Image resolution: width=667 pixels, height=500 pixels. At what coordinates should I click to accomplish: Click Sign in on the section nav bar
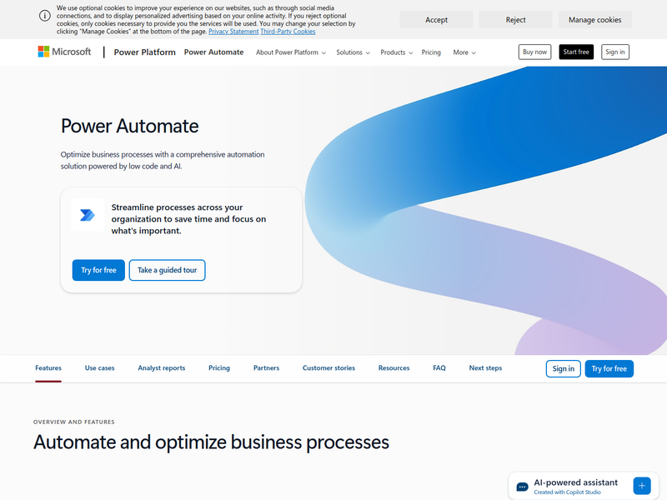tap(564, 368)
